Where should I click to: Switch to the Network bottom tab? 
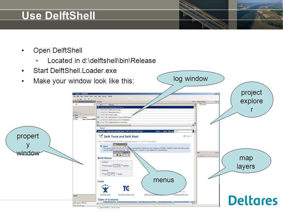point(84,203)
